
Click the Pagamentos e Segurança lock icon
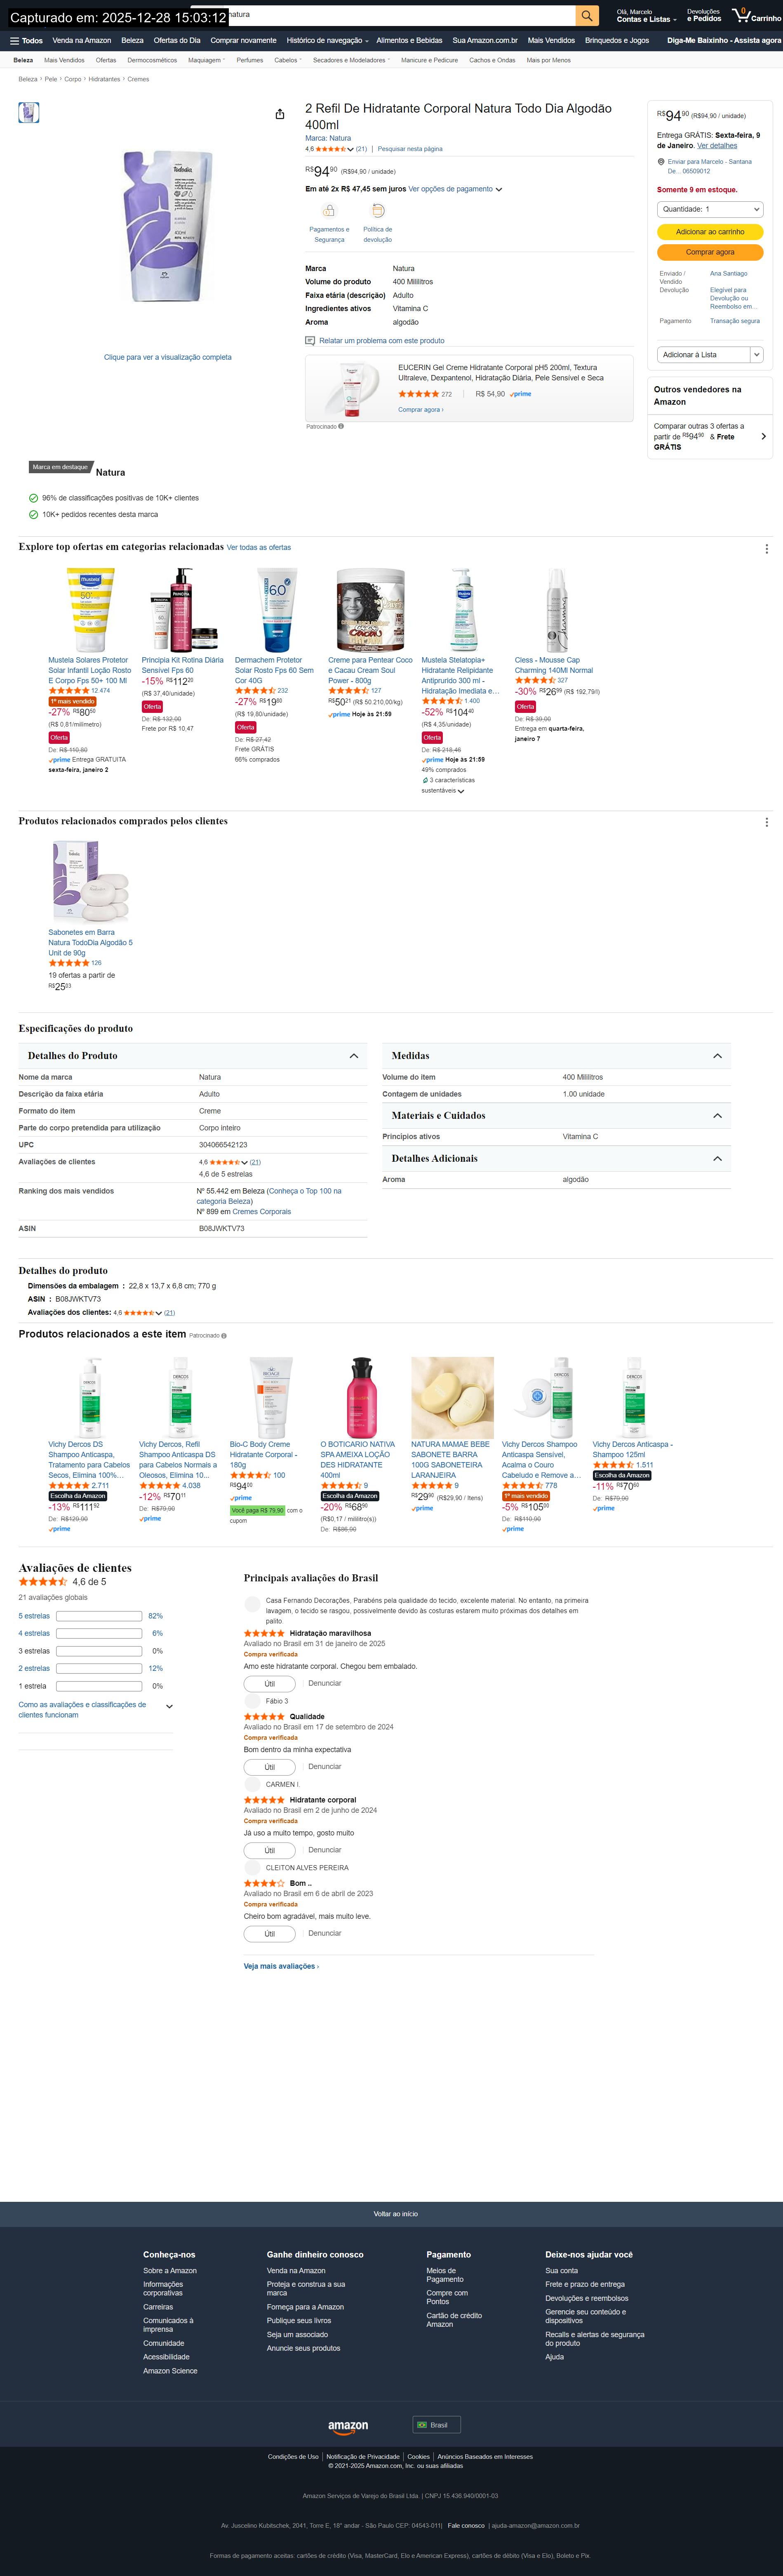[329, 211]
